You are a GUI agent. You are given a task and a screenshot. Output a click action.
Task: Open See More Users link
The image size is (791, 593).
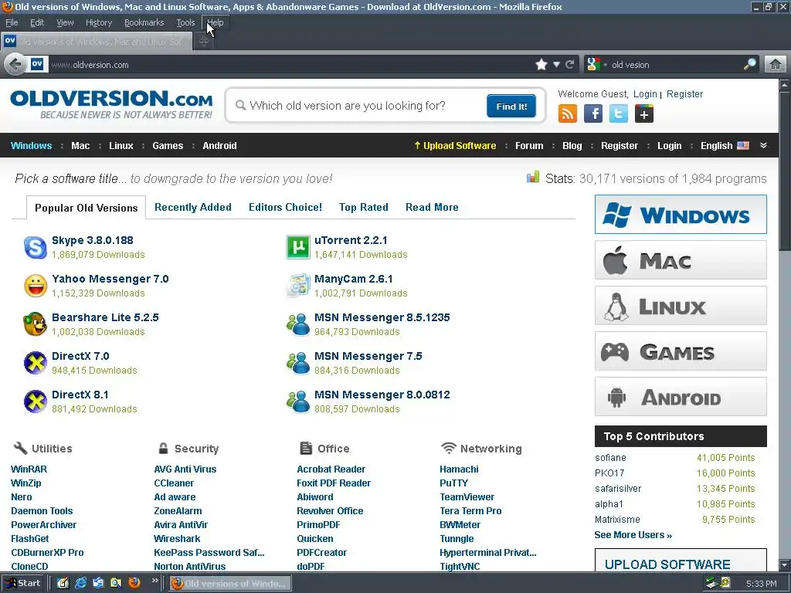(x=633, y=535)
